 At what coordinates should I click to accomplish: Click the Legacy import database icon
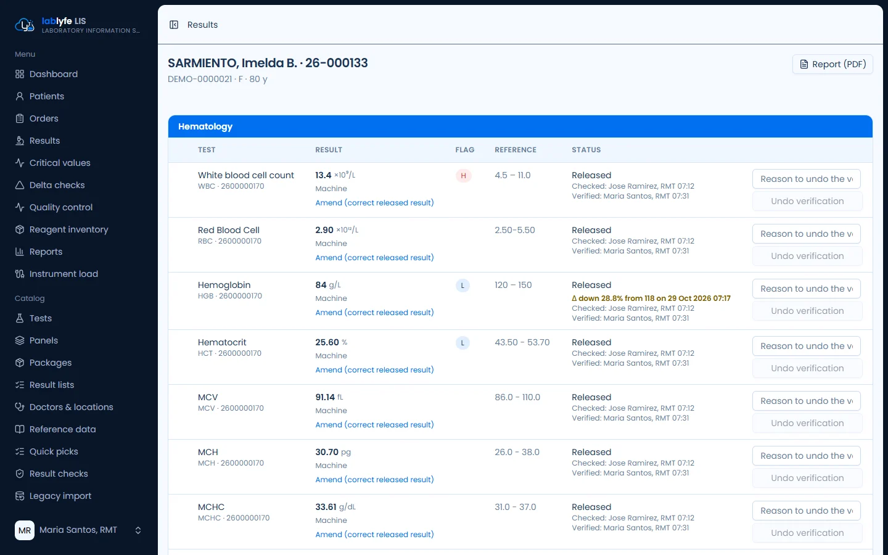[x=20, y=496]
